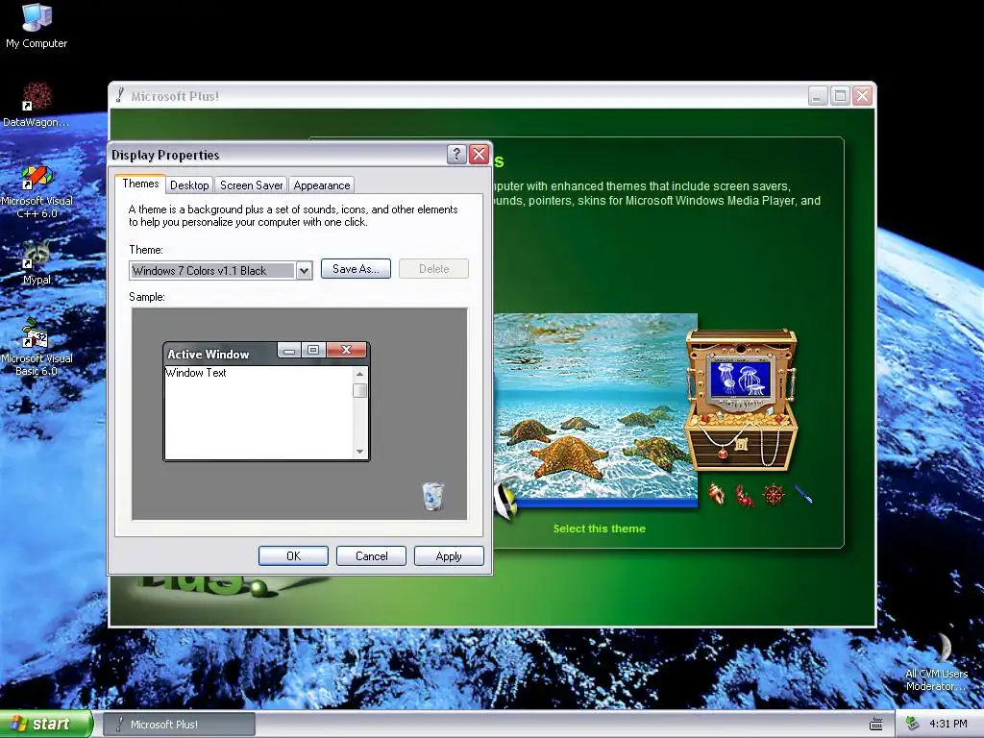Select the Microsoft Visual Basic 6.0 shortcut
The height and width of the screenshot is (738, 984).
[x=37, y=347]
